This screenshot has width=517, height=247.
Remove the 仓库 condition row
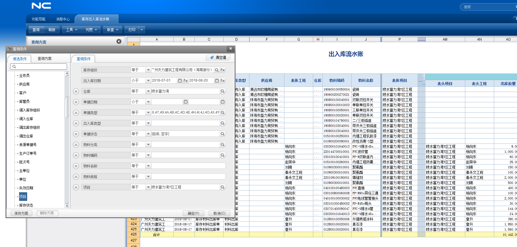(x=76, y=91)
